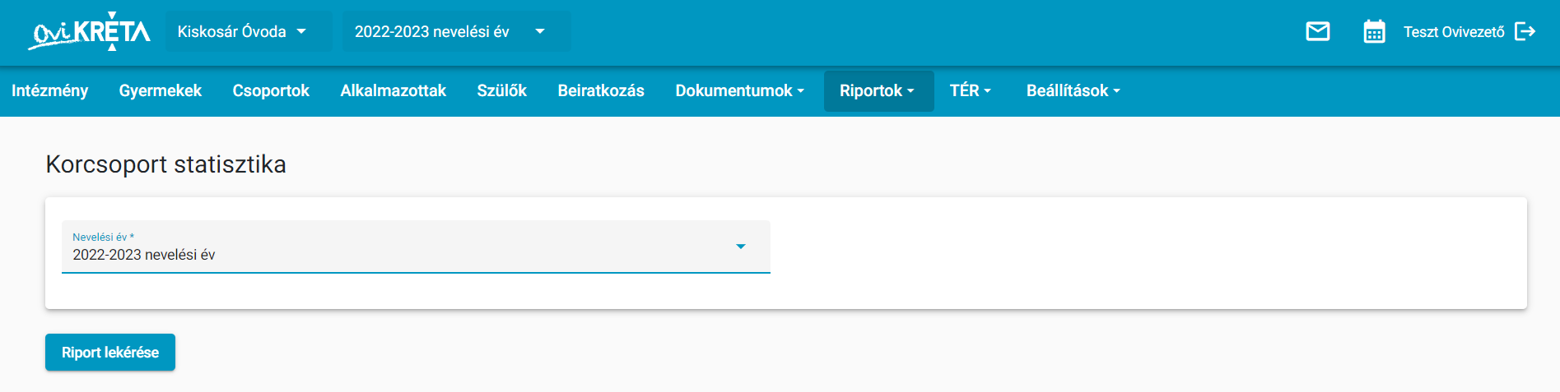1560x392 pixels.
Task: Open the TÉR dropdown menu
Action: click(971, 90)
